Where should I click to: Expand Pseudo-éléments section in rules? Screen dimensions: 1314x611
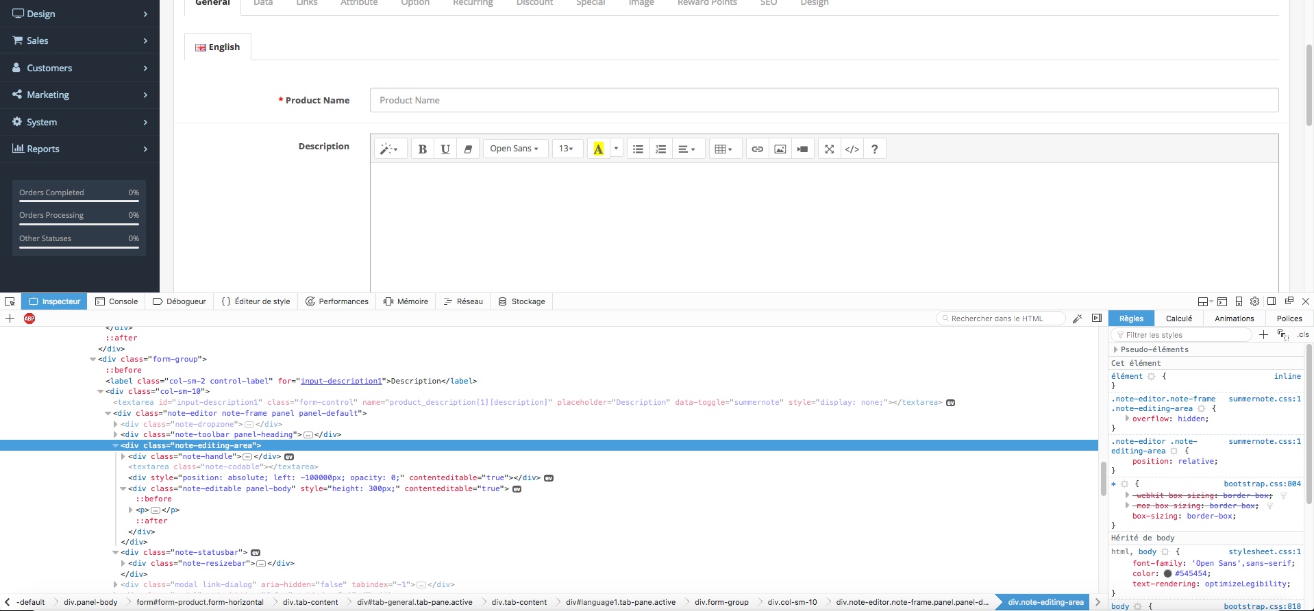[x=1115, y=349]
